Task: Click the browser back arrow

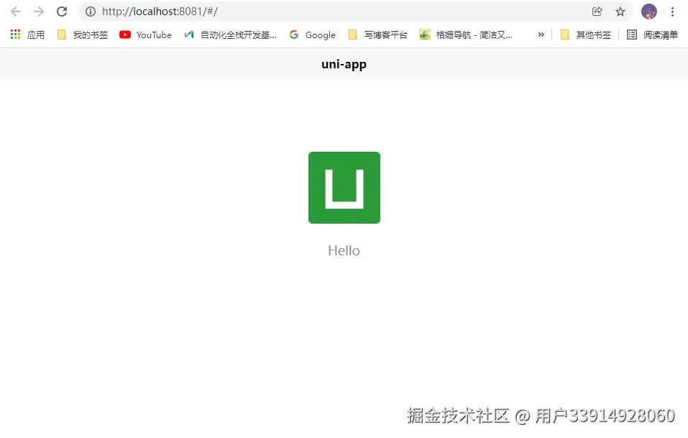Action: [16, 12]
